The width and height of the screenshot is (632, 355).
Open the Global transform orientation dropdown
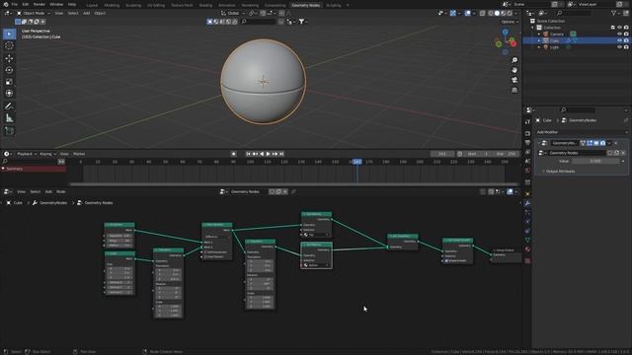[x=233, y=13]
